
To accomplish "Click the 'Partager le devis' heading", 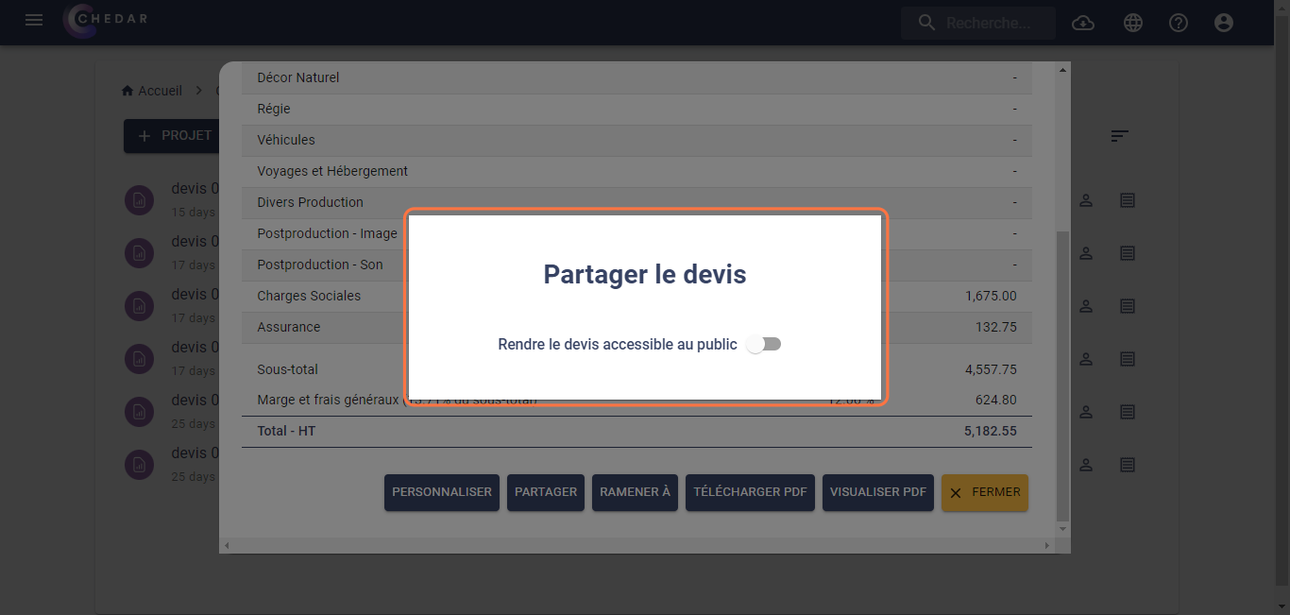I will 645,275.
